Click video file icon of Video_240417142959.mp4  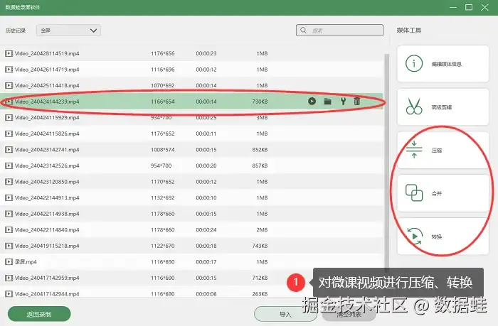tap(9, 278)
